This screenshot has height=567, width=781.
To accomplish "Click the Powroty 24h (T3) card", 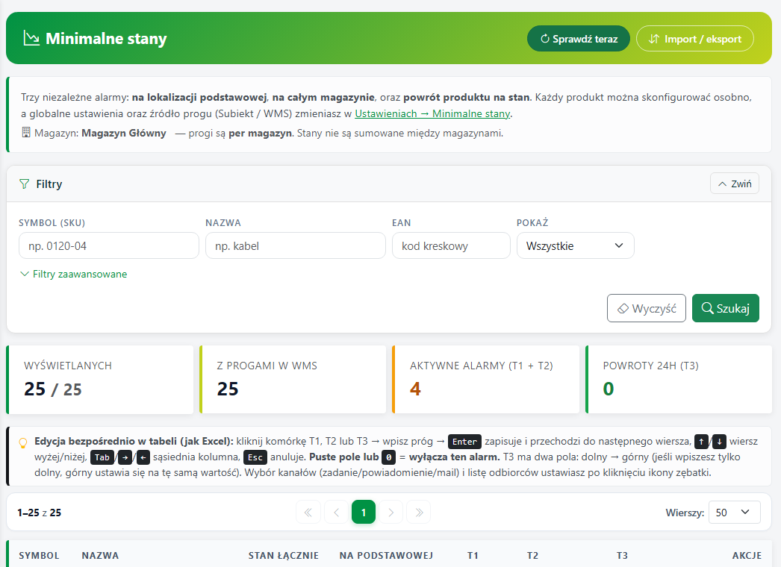I will point(679,379).
